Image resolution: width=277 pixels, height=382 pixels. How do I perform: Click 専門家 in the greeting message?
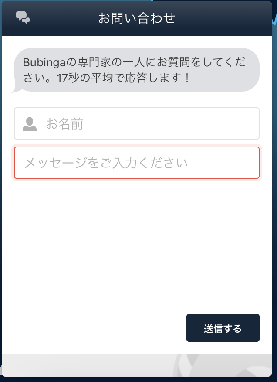pyautogui.click(x=94, y=63)
